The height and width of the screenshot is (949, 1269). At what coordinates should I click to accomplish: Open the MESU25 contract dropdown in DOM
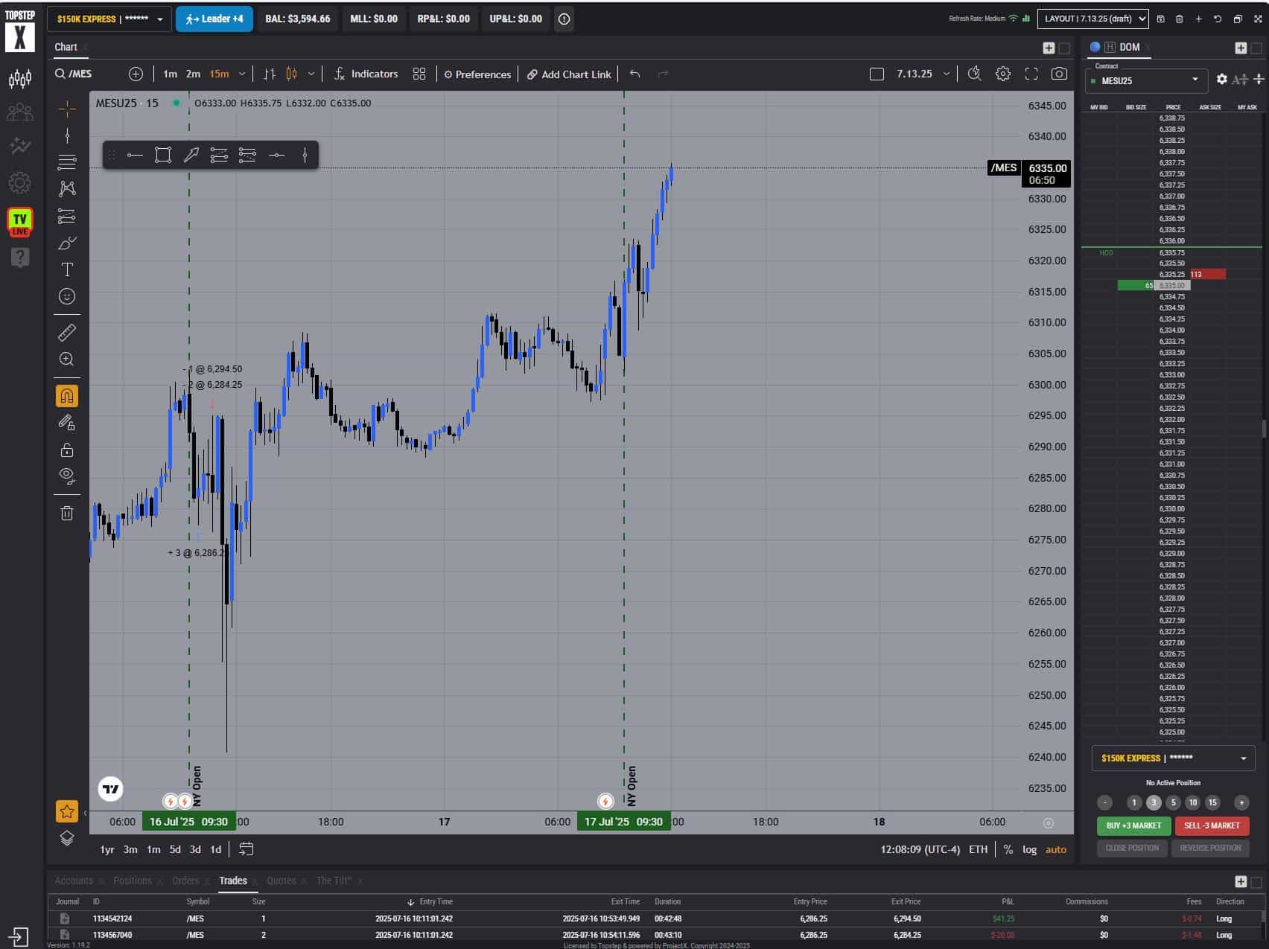[1145, 80]
